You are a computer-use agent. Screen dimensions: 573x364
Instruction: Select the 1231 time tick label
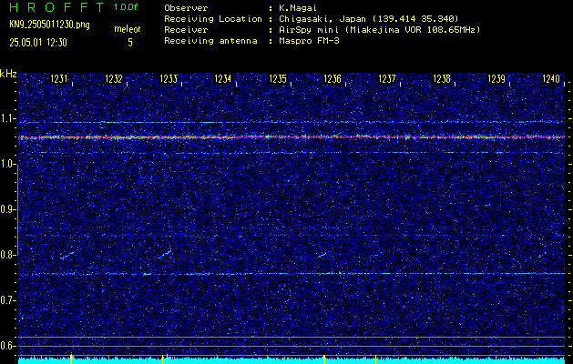click(59, 78)
